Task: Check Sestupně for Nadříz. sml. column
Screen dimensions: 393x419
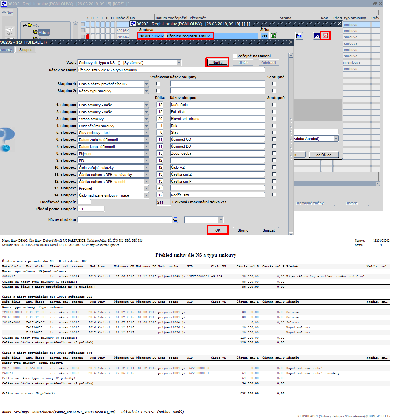Action: click(x=274, y=195)
